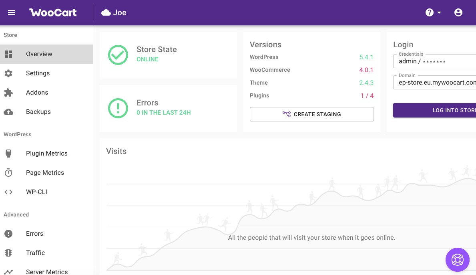Screen dimensions: 476x275
Task: Select Overview in the sidebar
Action: pos(39,54)
